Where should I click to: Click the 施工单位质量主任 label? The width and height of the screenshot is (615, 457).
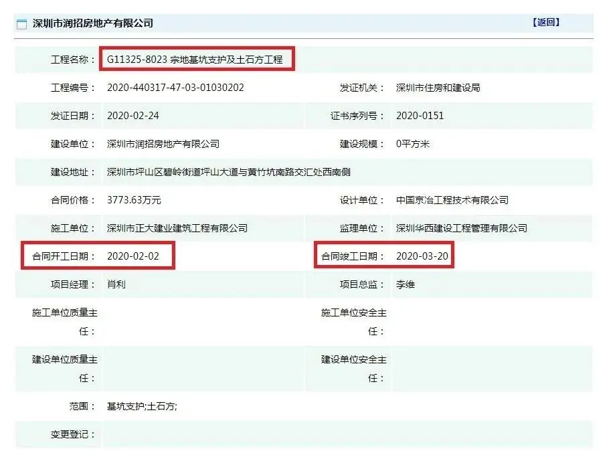[65, 322]
